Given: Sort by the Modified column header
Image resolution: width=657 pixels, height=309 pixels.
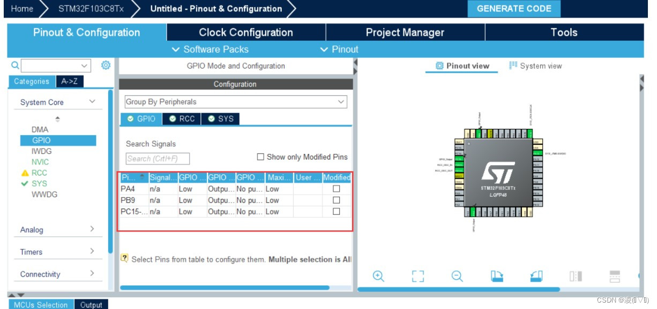Looking at the screenshot, I should [x=337, y=177].
